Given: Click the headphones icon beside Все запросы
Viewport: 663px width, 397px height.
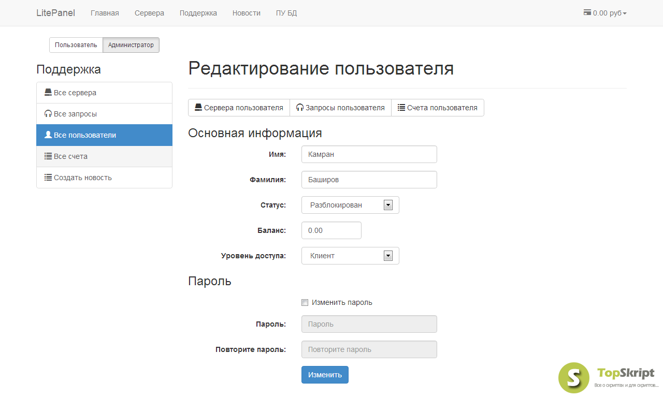Looking at the screenshot, I should [48, 114].
